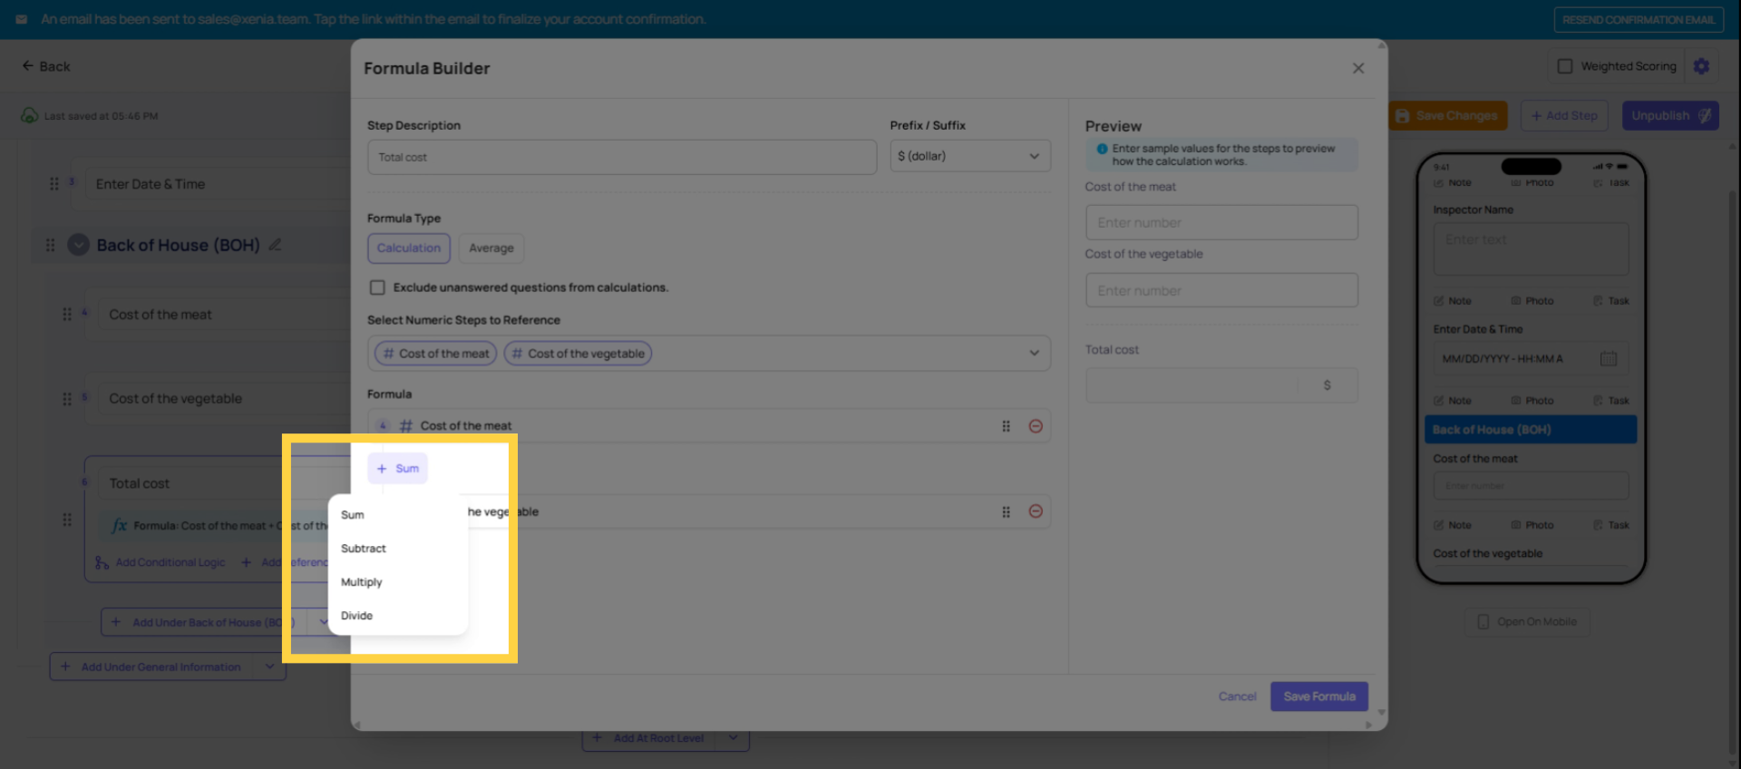Click Add Conditional Logic link
Image resolution: width=1741 pixels, height=769 pixels.
(160, 563)
